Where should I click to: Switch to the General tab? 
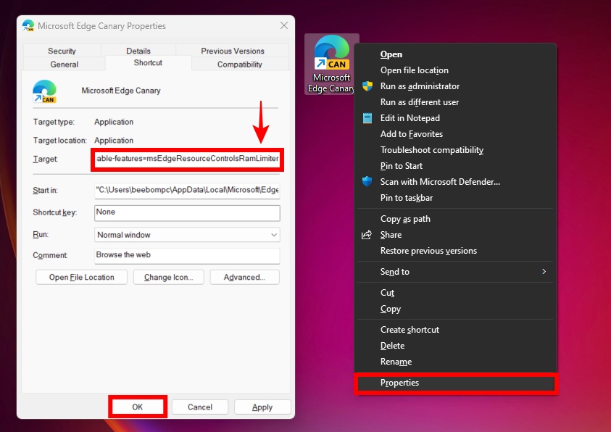tap(65, 65)
